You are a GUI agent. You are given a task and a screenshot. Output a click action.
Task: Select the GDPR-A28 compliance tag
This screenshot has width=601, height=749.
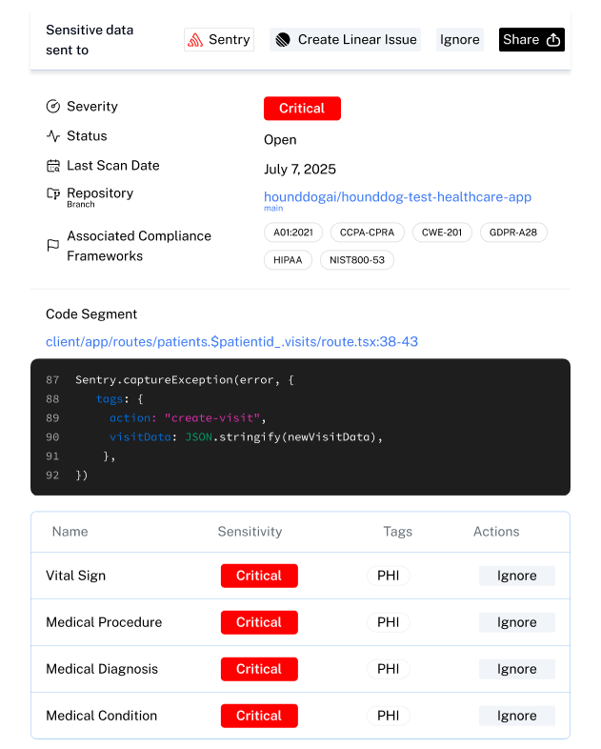pyautogui.click(x=513, y=233)
